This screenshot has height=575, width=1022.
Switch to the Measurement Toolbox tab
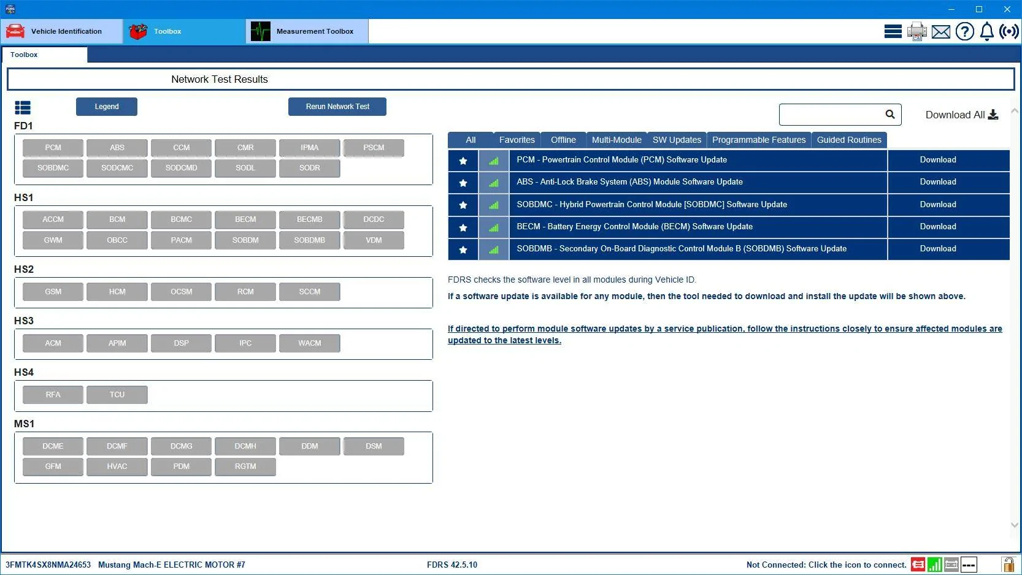pos(307,31)
